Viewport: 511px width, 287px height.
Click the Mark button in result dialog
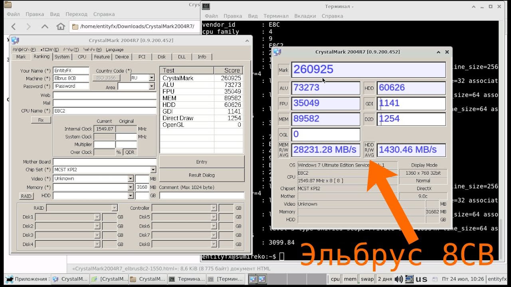click(x=283, y=70)
